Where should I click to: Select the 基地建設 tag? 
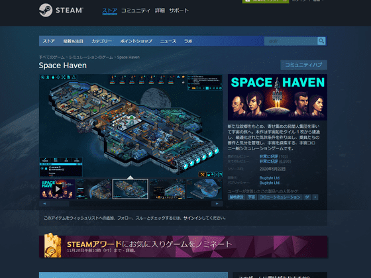(x=237, y=197)
